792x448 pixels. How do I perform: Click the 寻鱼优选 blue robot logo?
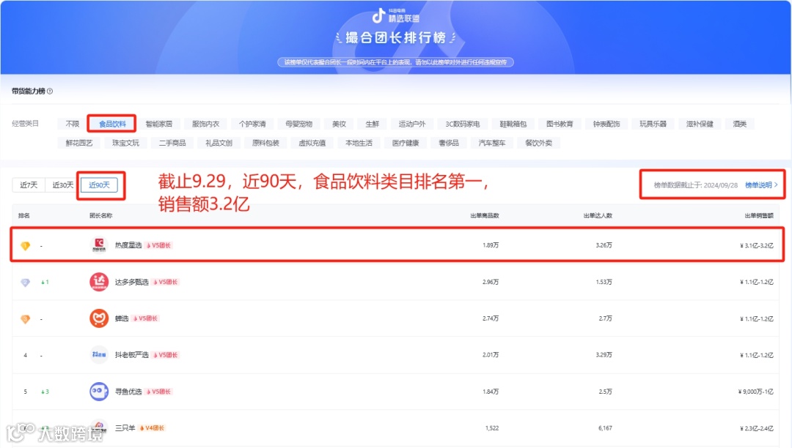[99, 392]
